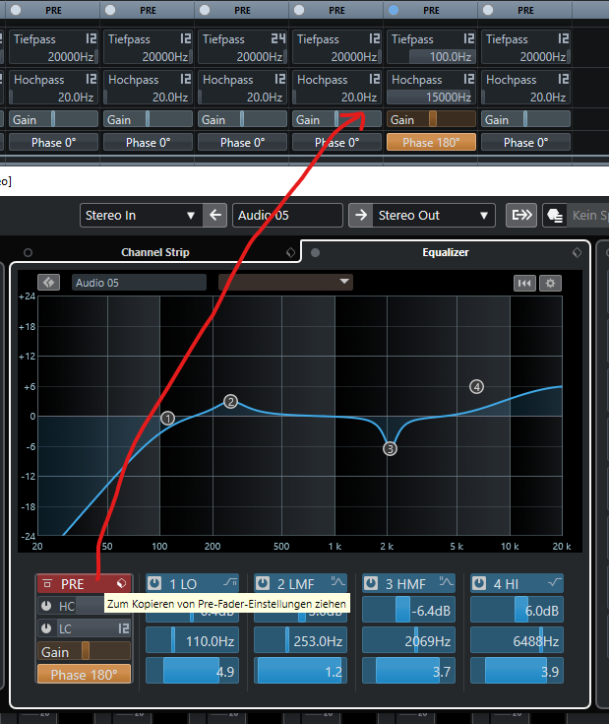This screenshot has height=724, width=609.
Task: Switch to the Channel Strip tab
Action: click(x=154, y=252)
